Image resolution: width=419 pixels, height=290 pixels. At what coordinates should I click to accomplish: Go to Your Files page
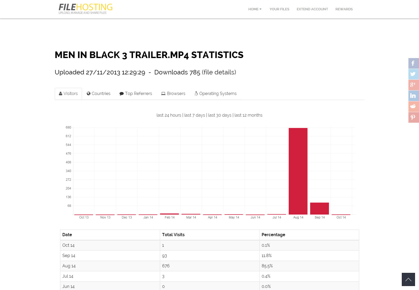tap(279, 9)
